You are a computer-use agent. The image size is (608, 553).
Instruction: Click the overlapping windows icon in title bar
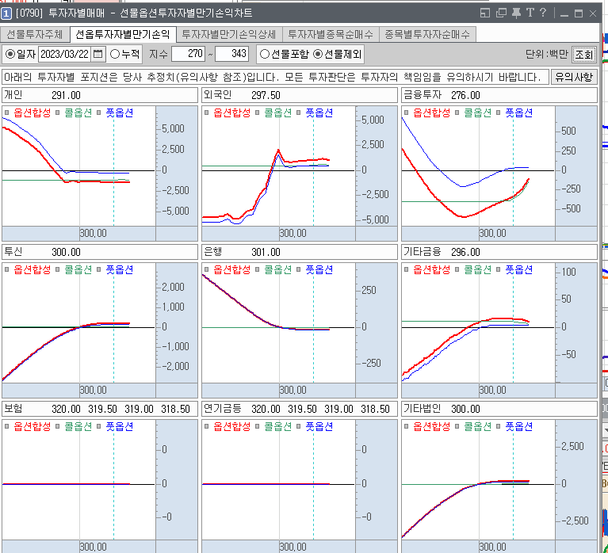[501, 13]
